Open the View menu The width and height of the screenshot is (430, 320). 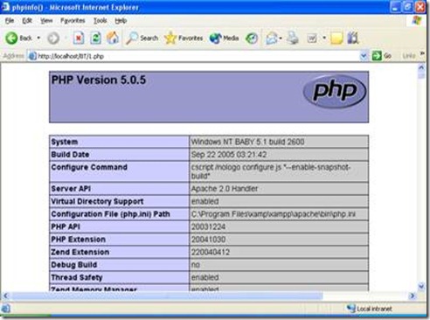tap(46, 21)
